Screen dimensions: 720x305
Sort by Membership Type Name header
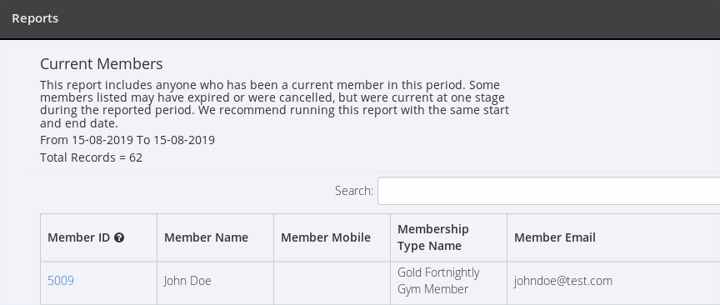click(448, 237)
